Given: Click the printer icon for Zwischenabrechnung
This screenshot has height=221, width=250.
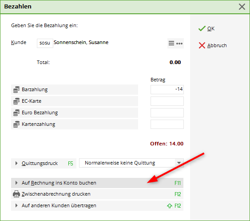Looking at the screenshot, I should tap(16, 194).
